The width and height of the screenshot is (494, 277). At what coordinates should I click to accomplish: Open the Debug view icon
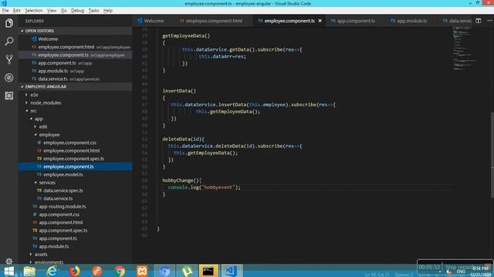(x=8, y=78)
